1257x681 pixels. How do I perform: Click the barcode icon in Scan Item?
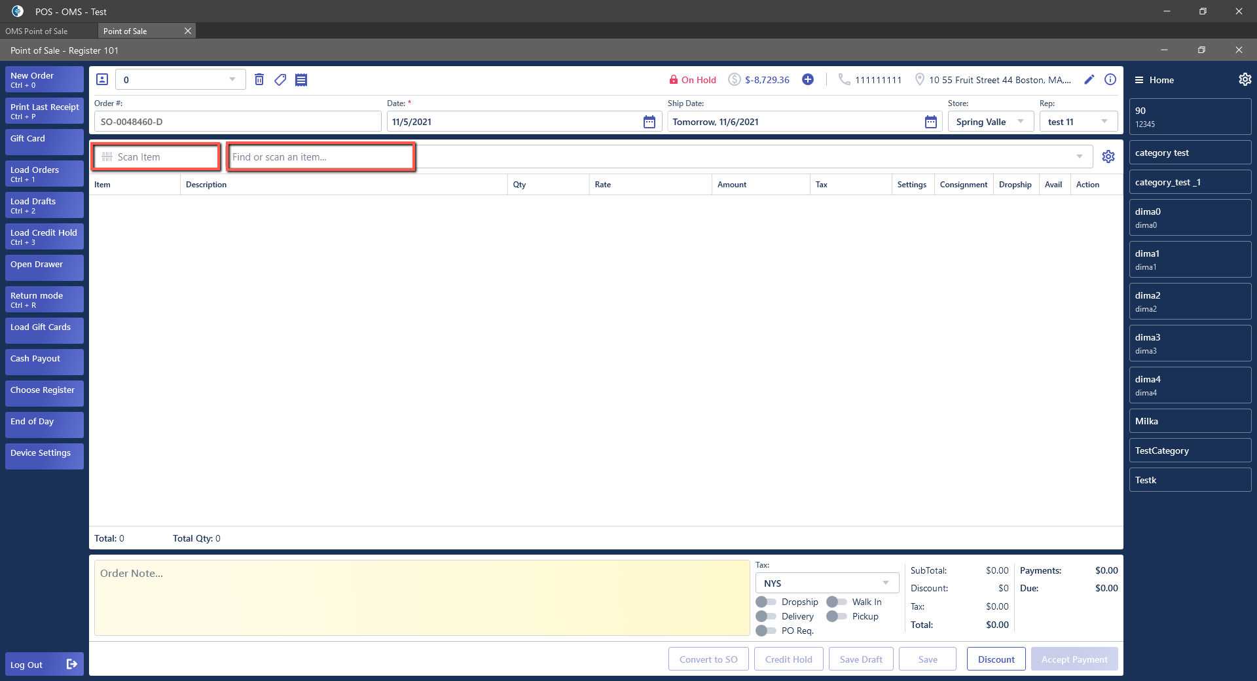(x=107, y=157)
